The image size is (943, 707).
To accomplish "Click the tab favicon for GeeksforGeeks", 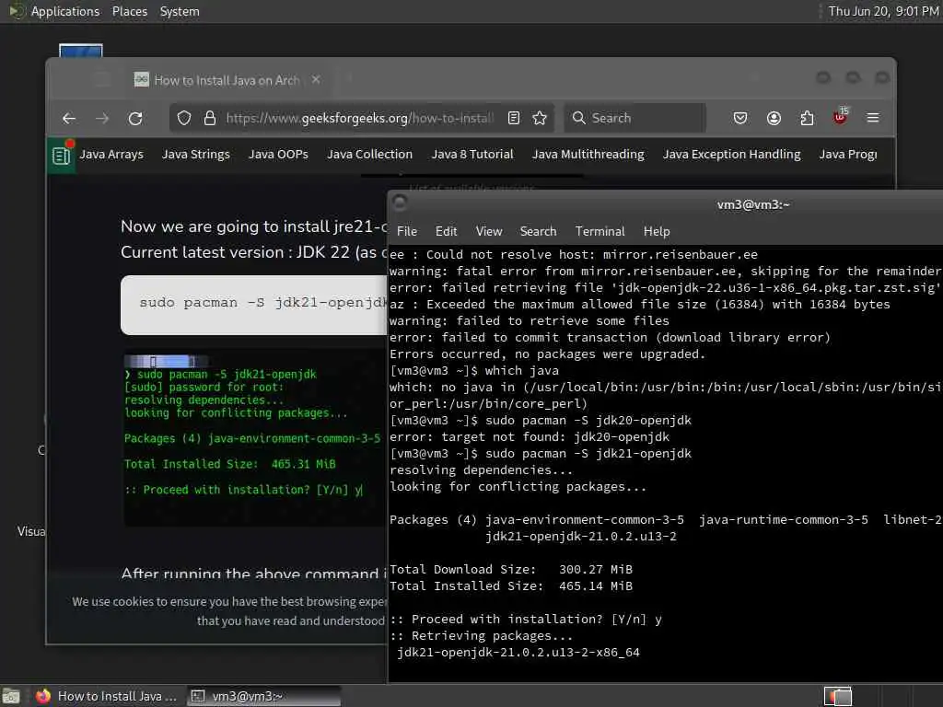I will click(141, 79).
